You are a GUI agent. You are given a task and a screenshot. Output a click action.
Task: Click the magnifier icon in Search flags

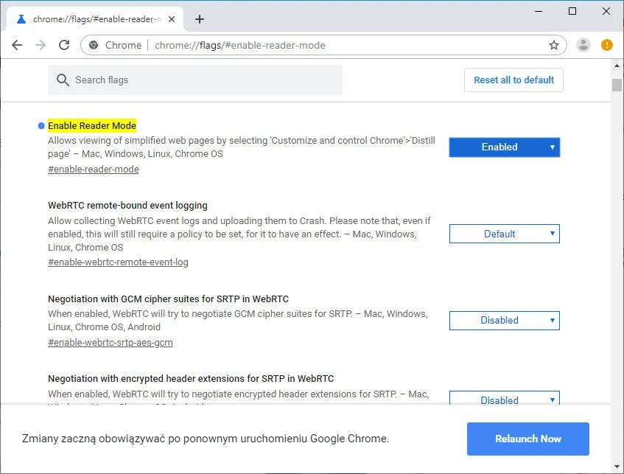coord(63,80)
